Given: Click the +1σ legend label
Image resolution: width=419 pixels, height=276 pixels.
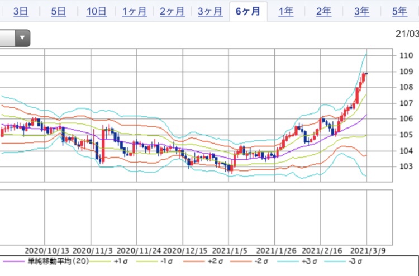Looking at the screenshot, I should 121,261.
